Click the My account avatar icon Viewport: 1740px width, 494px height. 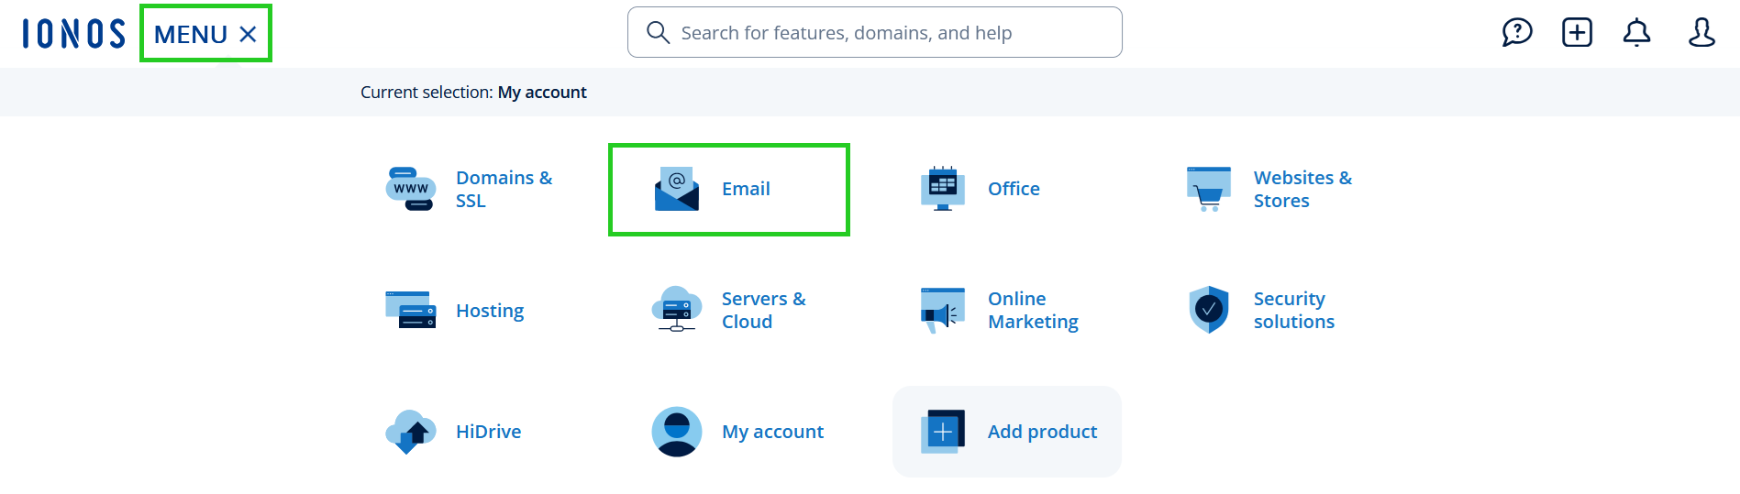pos(677,432)
